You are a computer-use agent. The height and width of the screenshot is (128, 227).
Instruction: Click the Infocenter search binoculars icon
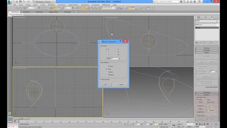coord(181,1)
